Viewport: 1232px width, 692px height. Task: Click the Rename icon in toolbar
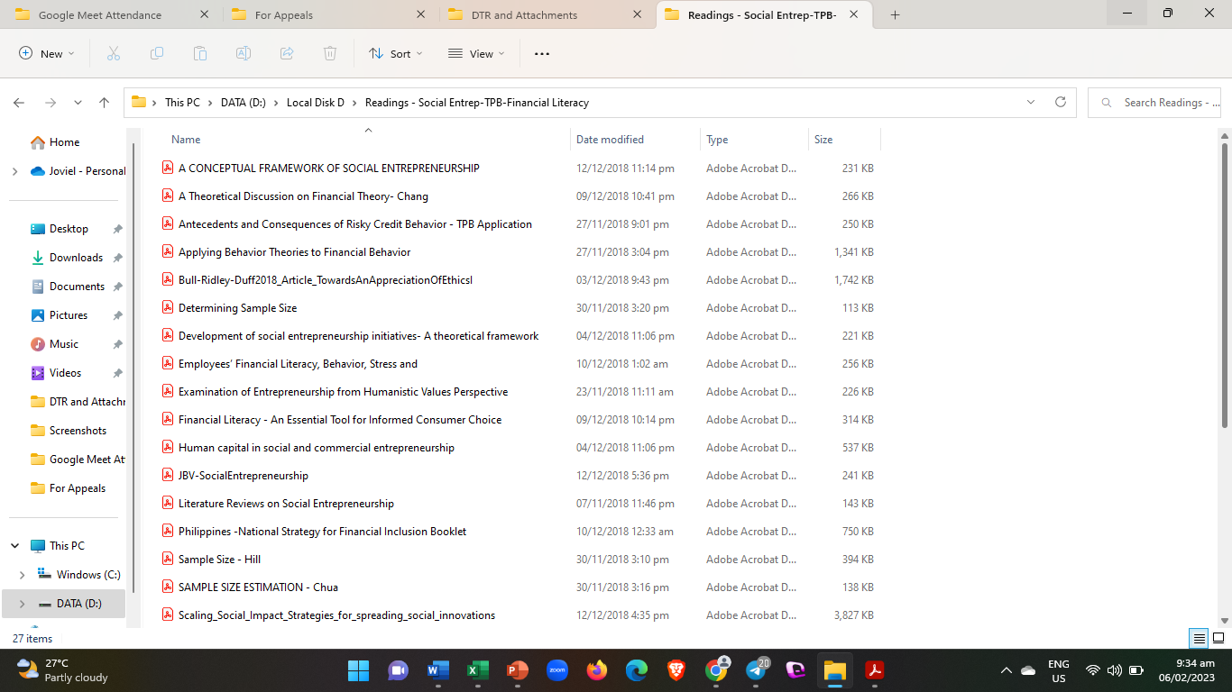(x=244, y=54)
